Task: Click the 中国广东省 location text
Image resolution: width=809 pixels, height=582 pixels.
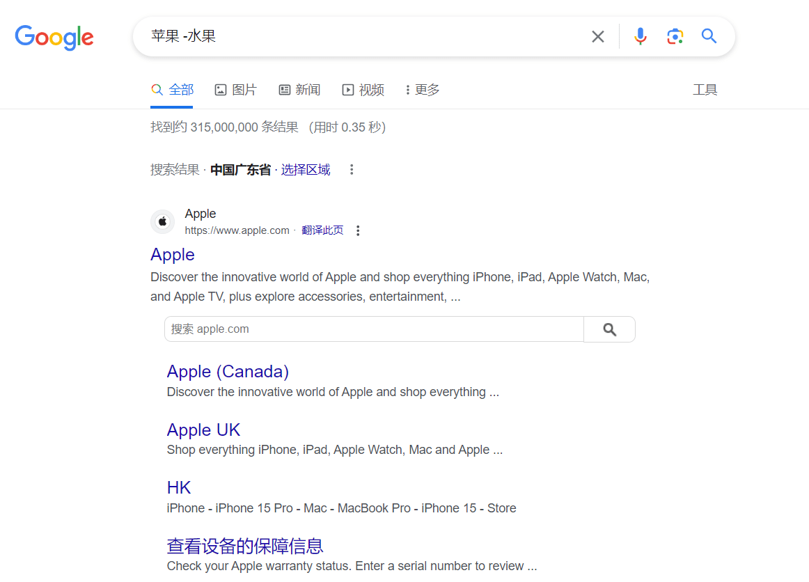Action: (240, 170)
